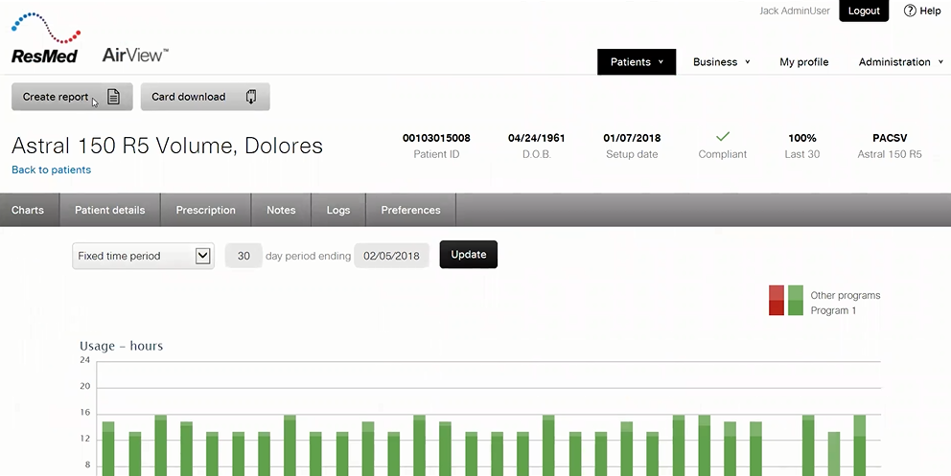Click the AirView product logo
The width and height of the screenshot is (951, 476).
(x=135, y=56)
